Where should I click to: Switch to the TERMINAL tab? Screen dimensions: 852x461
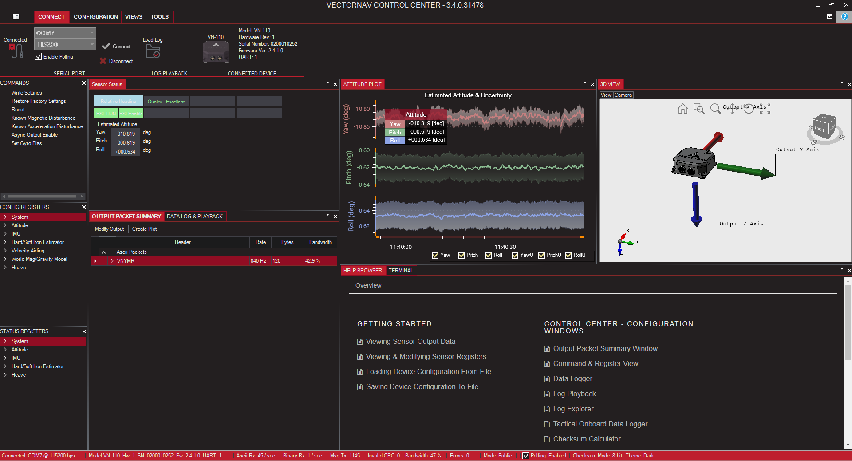pyautogui.click(x=401, y=271)
